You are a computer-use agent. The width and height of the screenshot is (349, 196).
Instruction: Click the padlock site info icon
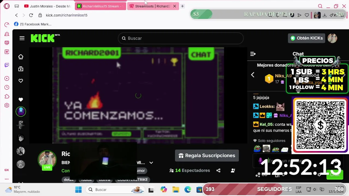tap(40, 15)
